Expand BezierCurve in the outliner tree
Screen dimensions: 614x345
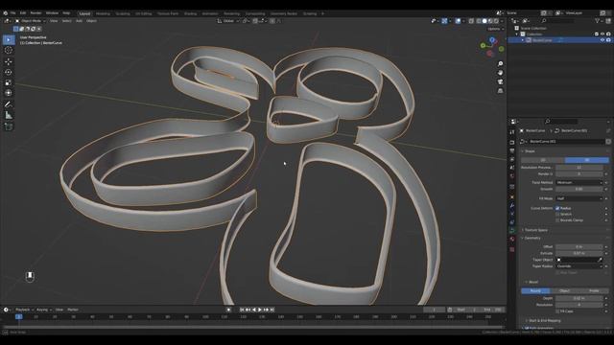point(522,40)
